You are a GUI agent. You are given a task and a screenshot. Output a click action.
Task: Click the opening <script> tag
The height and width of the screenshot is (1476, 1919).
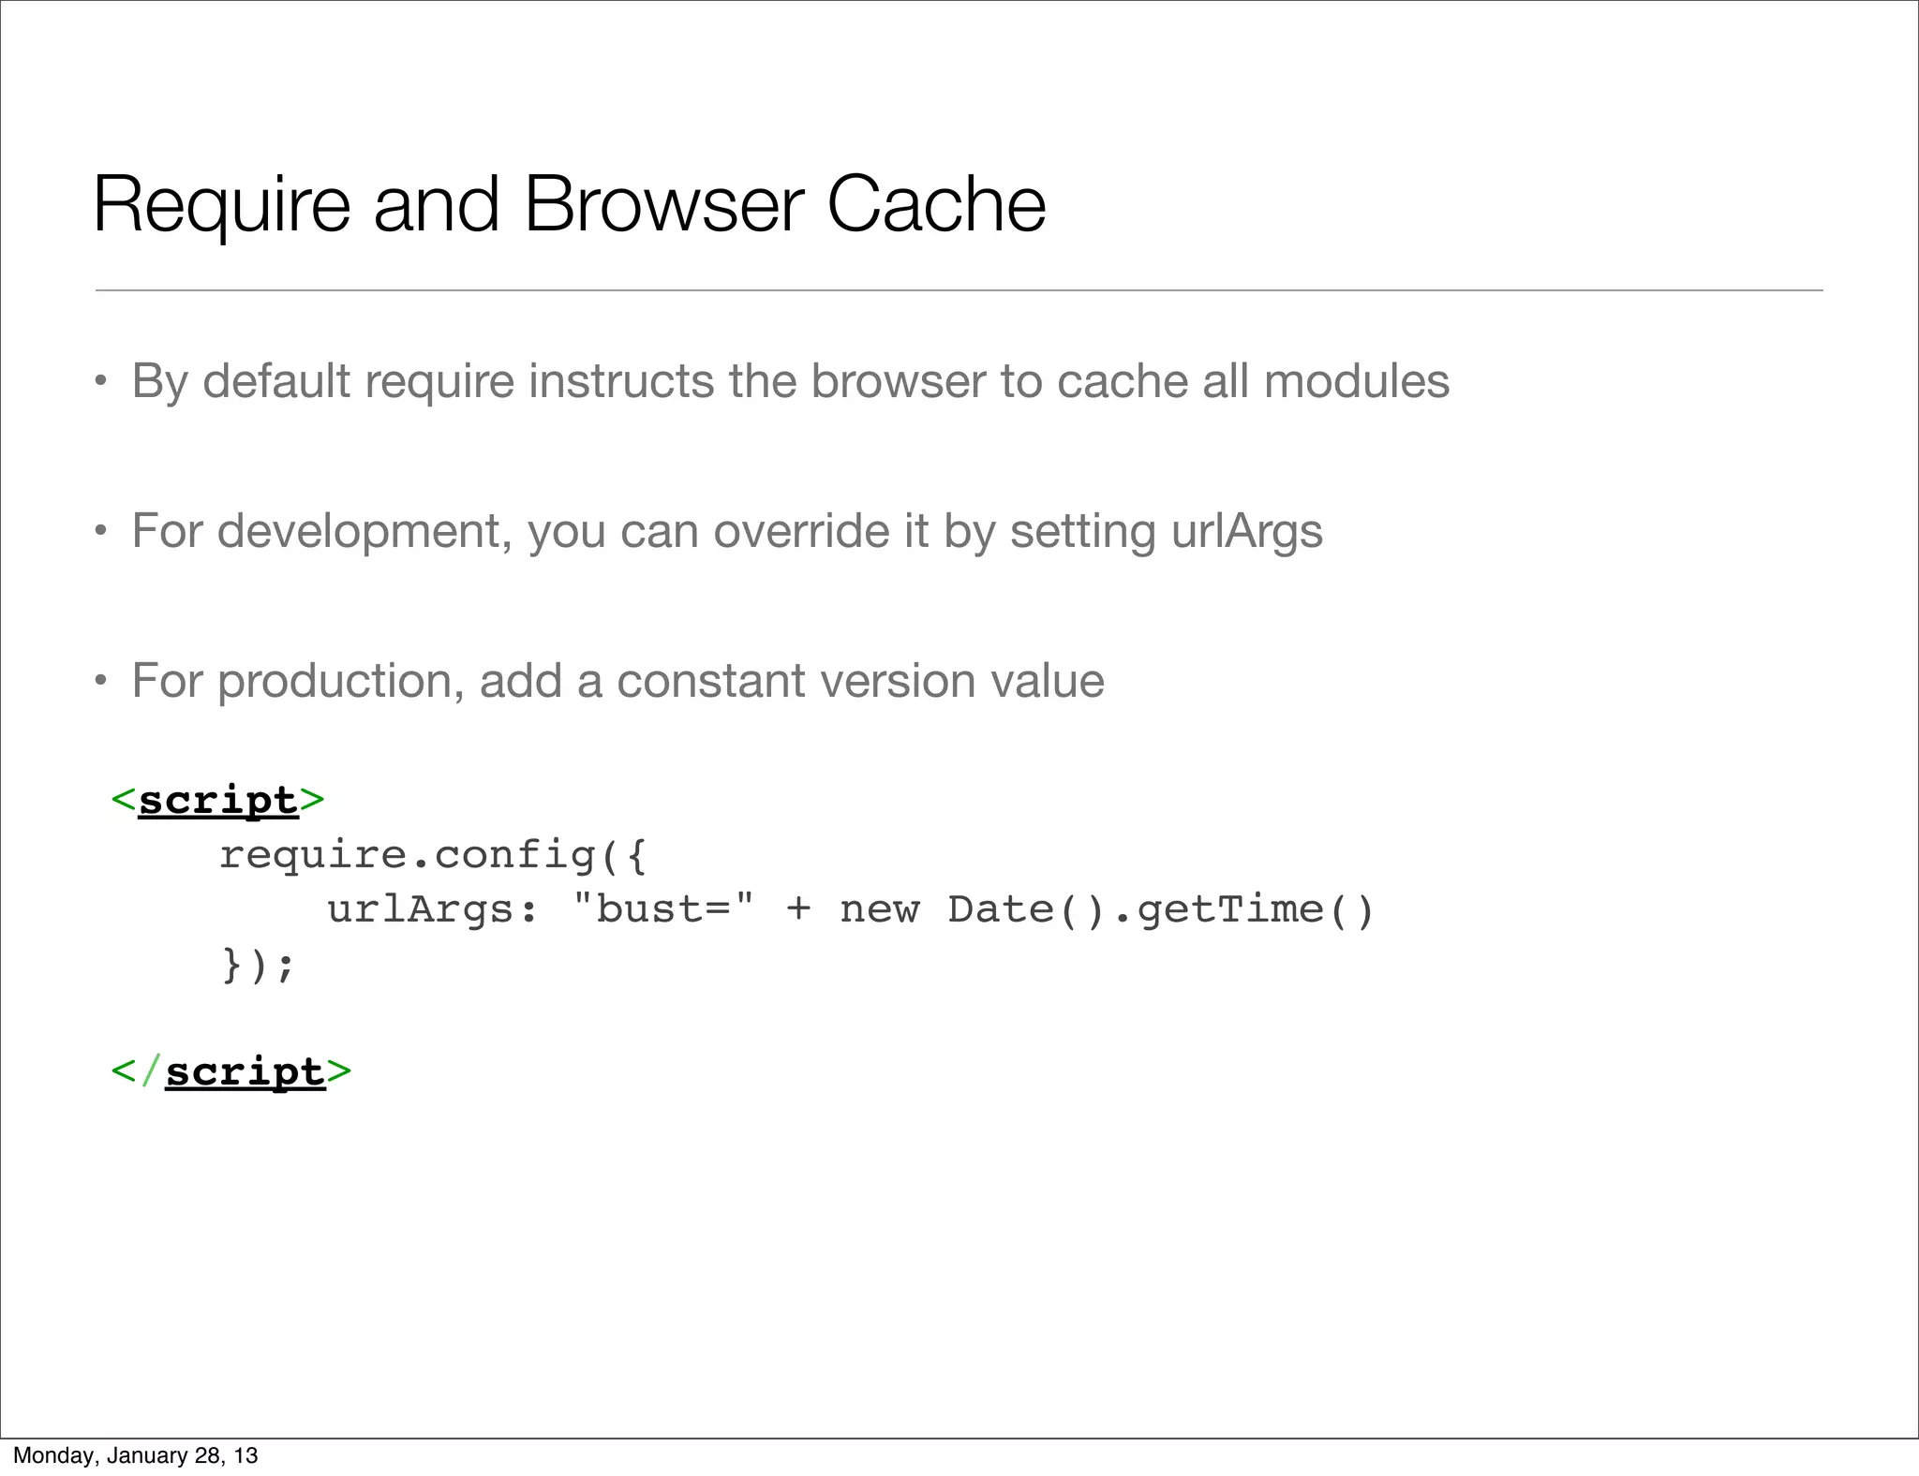(x=217, y=802)
